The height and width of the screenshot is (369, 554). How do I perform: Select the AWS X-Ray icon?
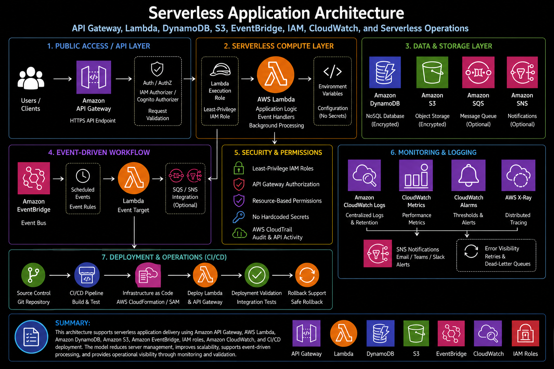(x=518, y=175)
